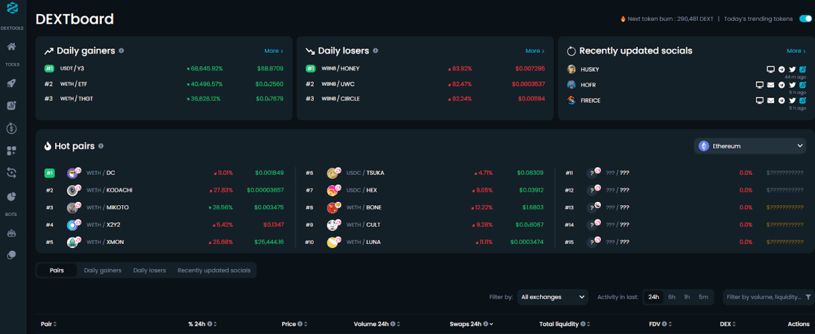Open HUSKY token avatar
Image resolution: width=815 pixels, height=334 pixels.
click(x=572, y=69)
